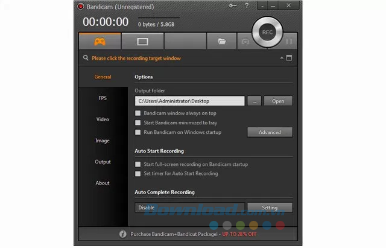
Task: Click the UP TO 28% OFF promotion link
Action: point(239,234)
